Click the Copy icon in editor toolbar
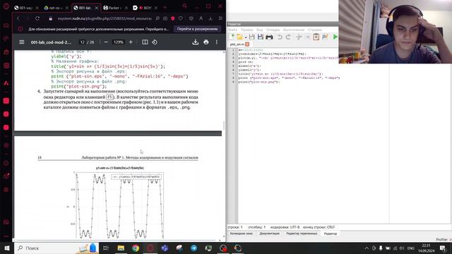This screenshot has width=452, height=254. click(308, 37)
